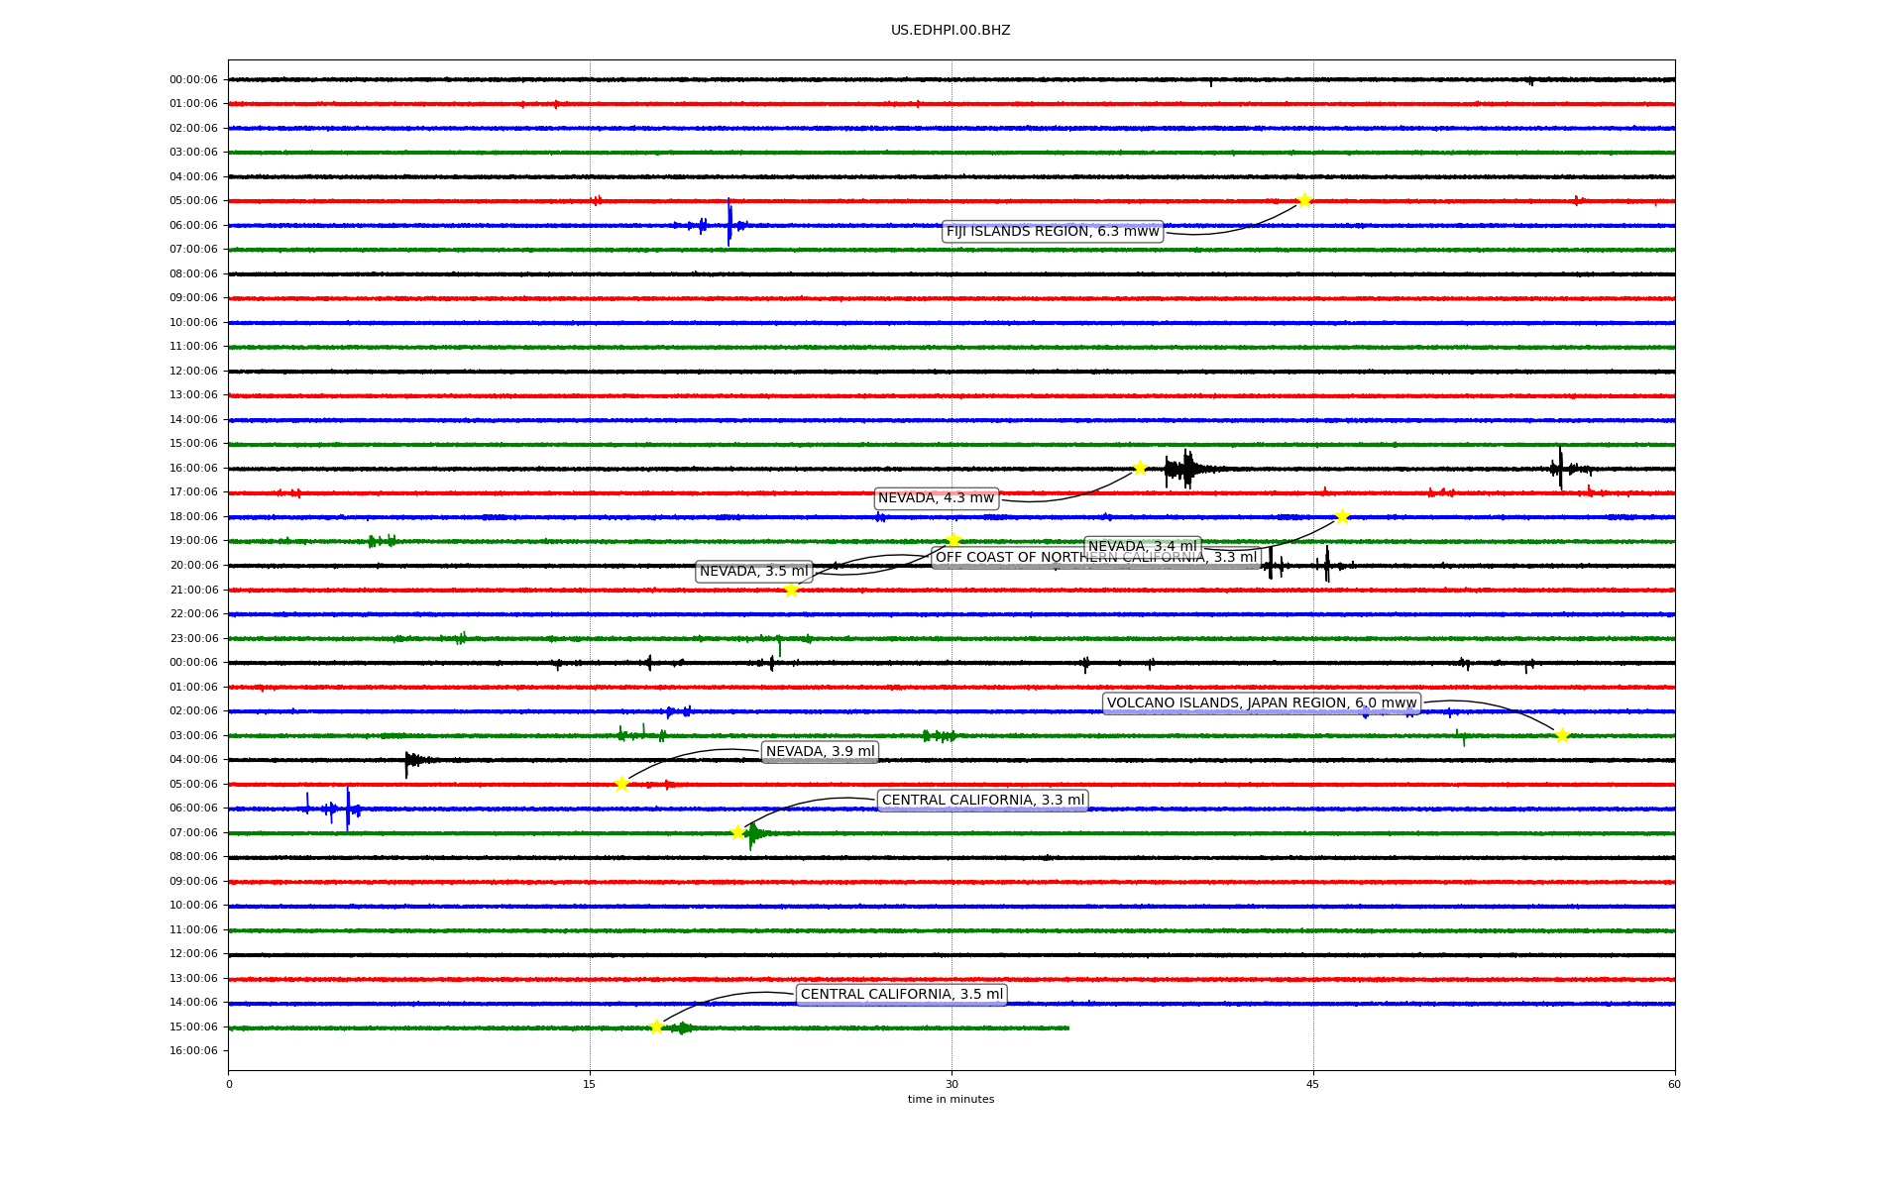The width and height of the screenshot is (1903, 1189).
Task: Click the Nevada 3.5 ml star marker
Action: point(791,590)
